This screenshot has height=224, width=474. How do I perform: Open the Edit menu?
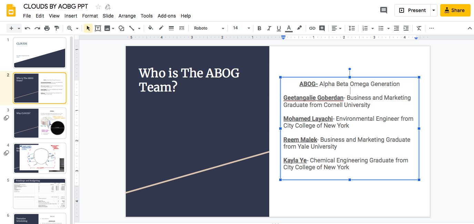[x=40, y=16]
